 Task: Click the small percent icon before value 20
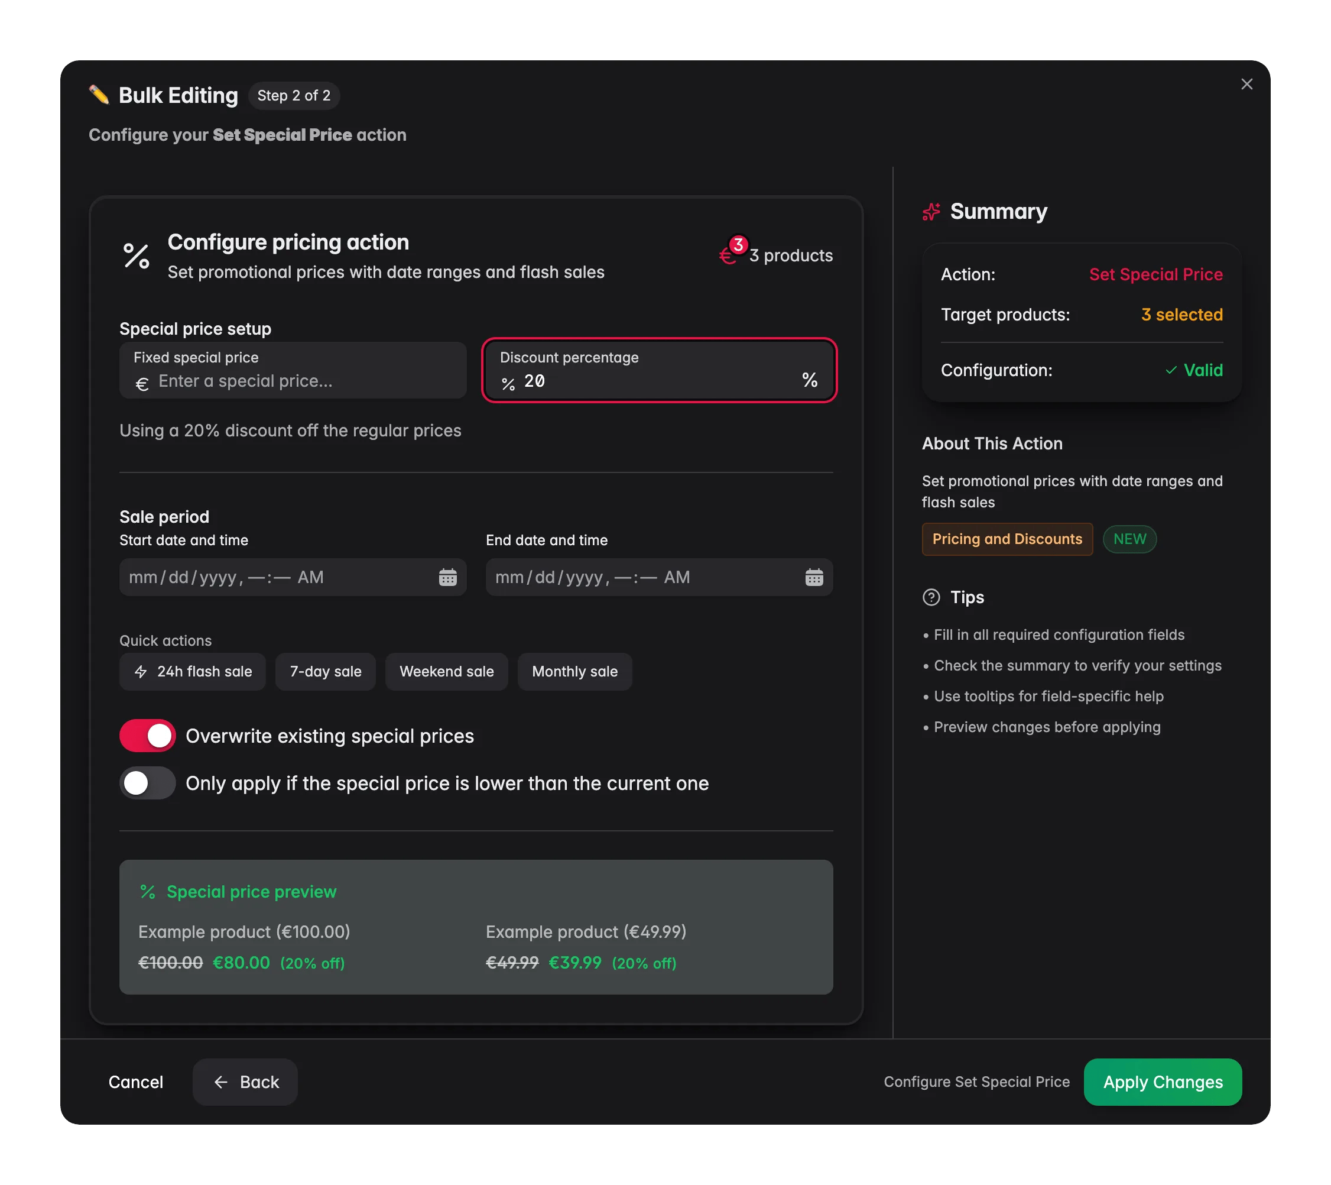click(508, 384)
